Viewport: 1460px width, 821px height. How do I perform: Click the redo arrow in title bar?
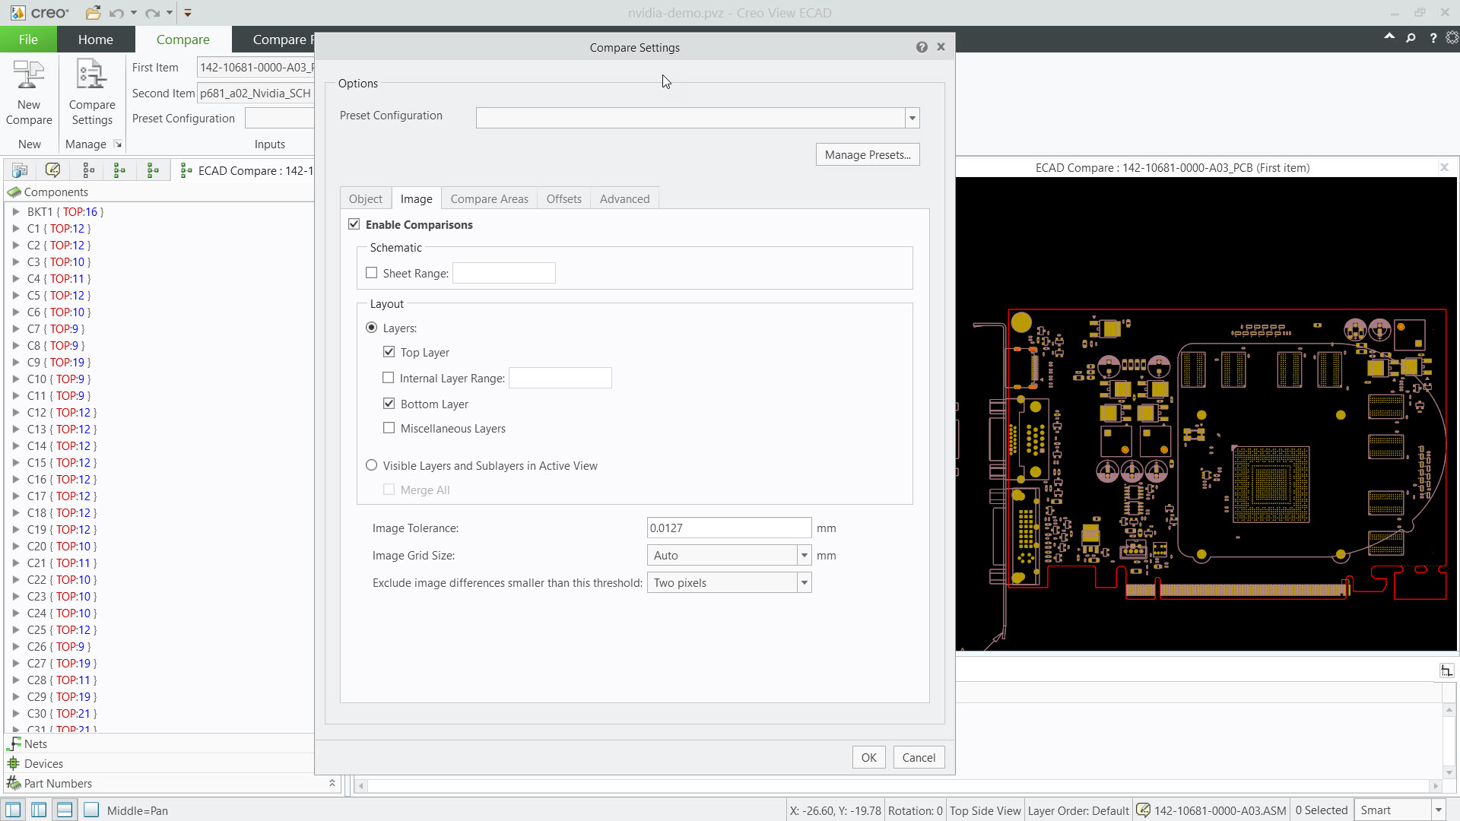pyautogui.click(x=153, y=13)
